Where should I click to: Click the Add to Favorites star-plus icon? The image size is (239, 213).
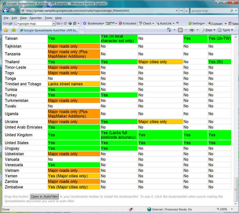(14, 30)
